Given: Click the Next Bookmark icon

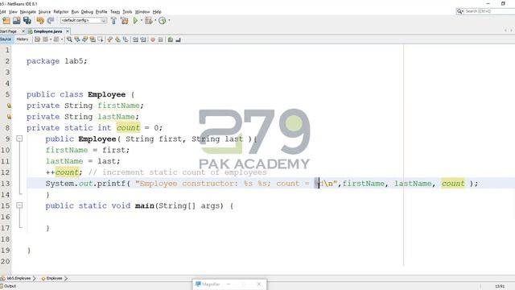Looking at the screenshot, I should click(x=118, y=39).
